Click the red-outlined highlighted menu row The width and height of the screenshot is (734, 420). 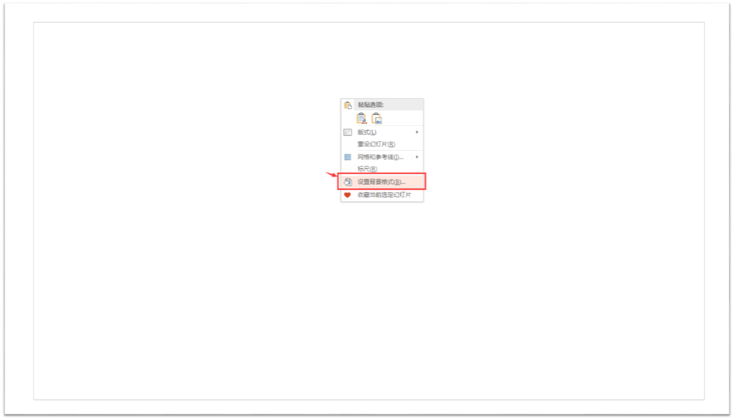coord(381,181)
